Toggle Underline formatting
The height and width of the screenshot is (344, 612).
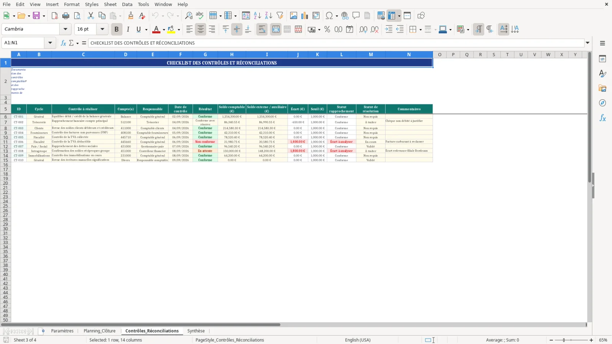[x=138, y=29]
